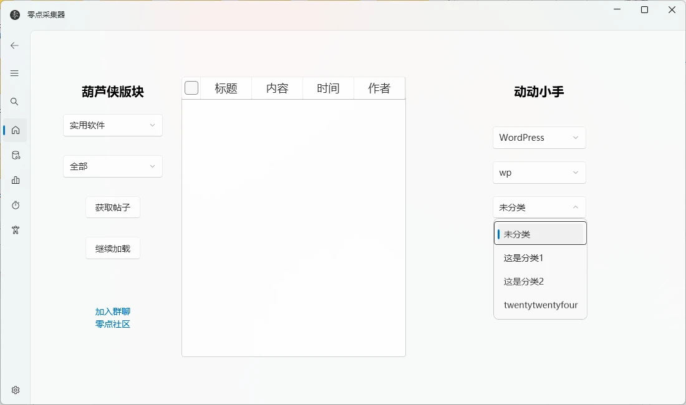Open settings gear at bottom of sidebar
Image resolution: width=686 pixels, height=405 pixels.
16,390
